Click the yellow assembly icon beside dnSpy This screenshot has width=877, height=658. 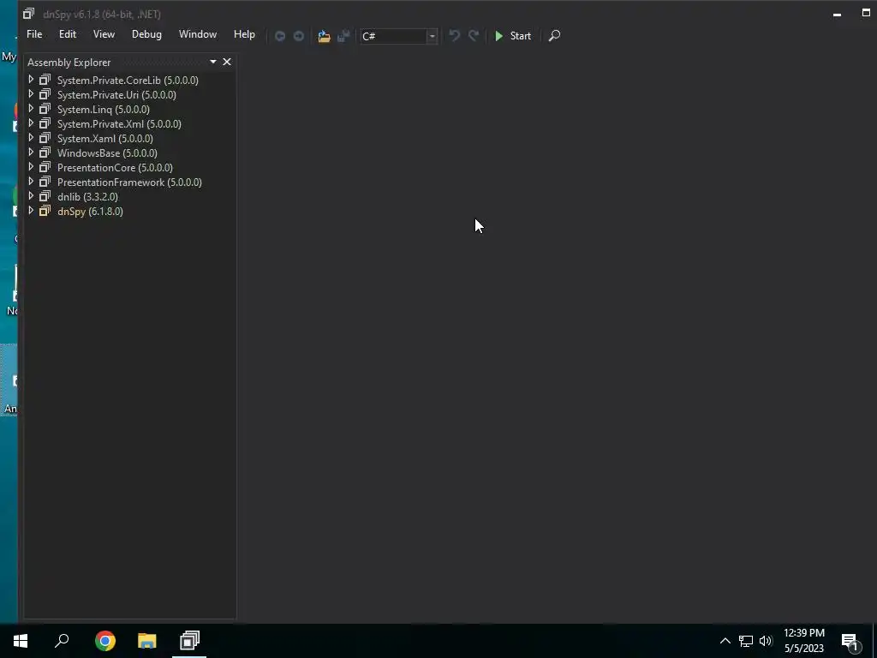tap(45, 211)
